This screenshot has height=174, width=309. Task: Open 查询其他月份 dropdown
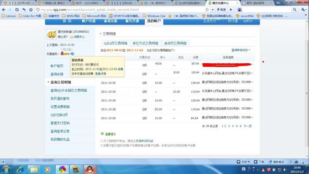[x=241, y=50]
